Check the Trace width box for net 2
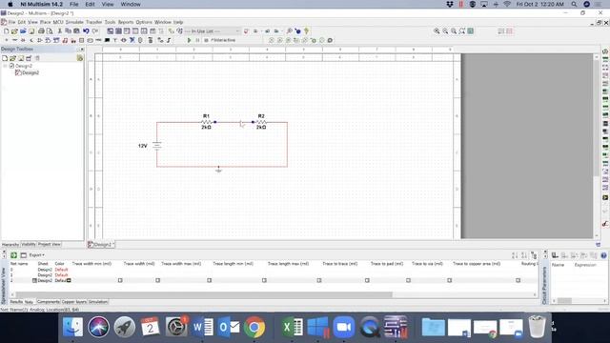 tap(157, 280)
